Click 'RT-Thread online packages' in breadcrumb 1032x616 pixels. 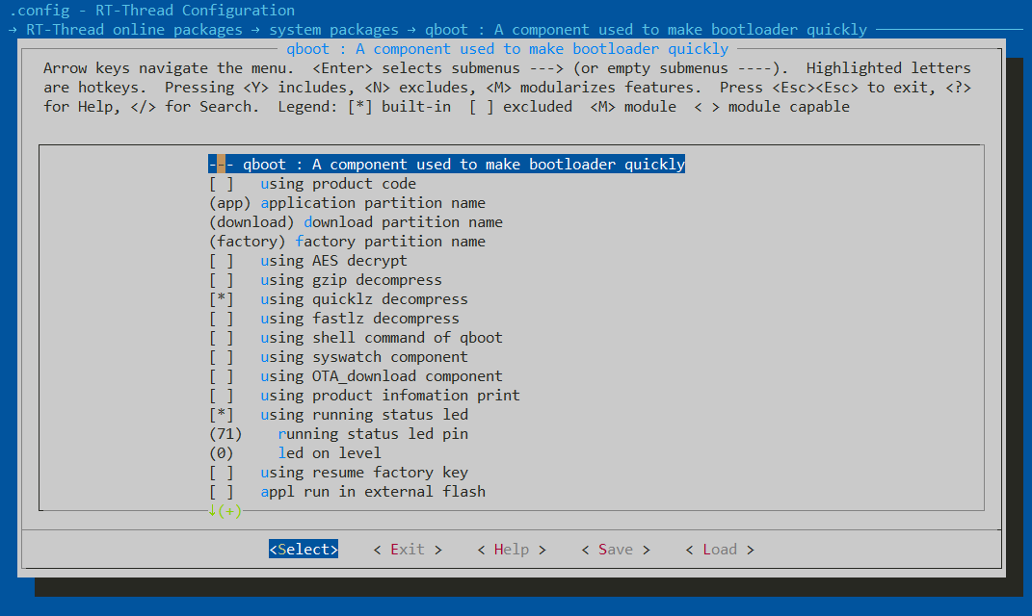point(134,30)
